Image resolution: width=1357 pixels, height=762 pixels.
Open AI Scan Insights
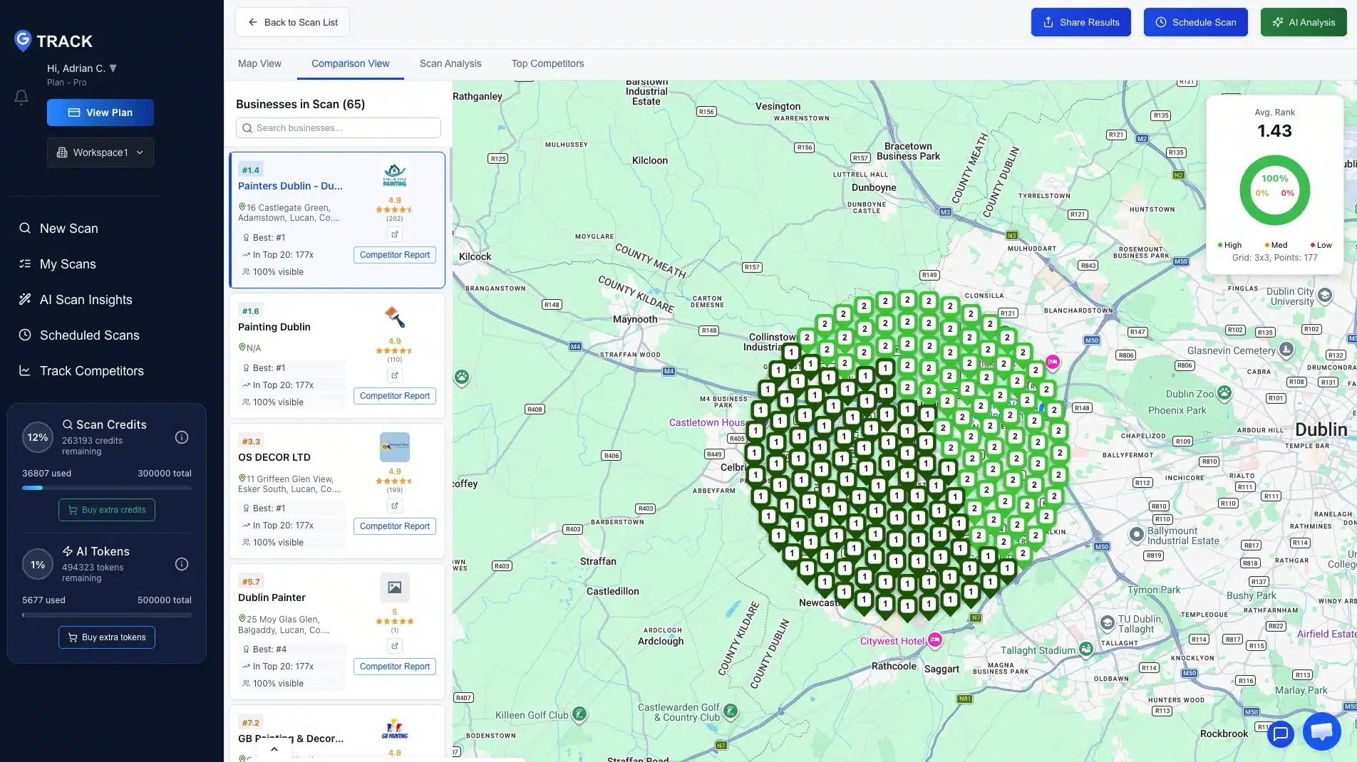(x=86, y=299)
